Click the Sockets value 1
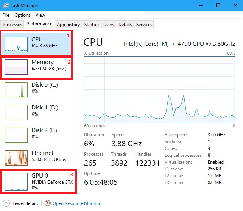243x211 pixels. pos(209,142)
